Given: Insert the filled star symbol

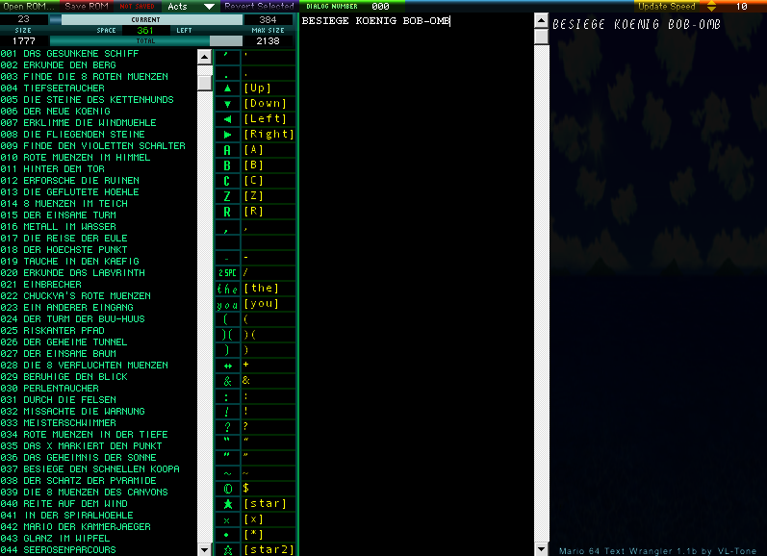Looking at the screenshot, I should coord(227,504).
